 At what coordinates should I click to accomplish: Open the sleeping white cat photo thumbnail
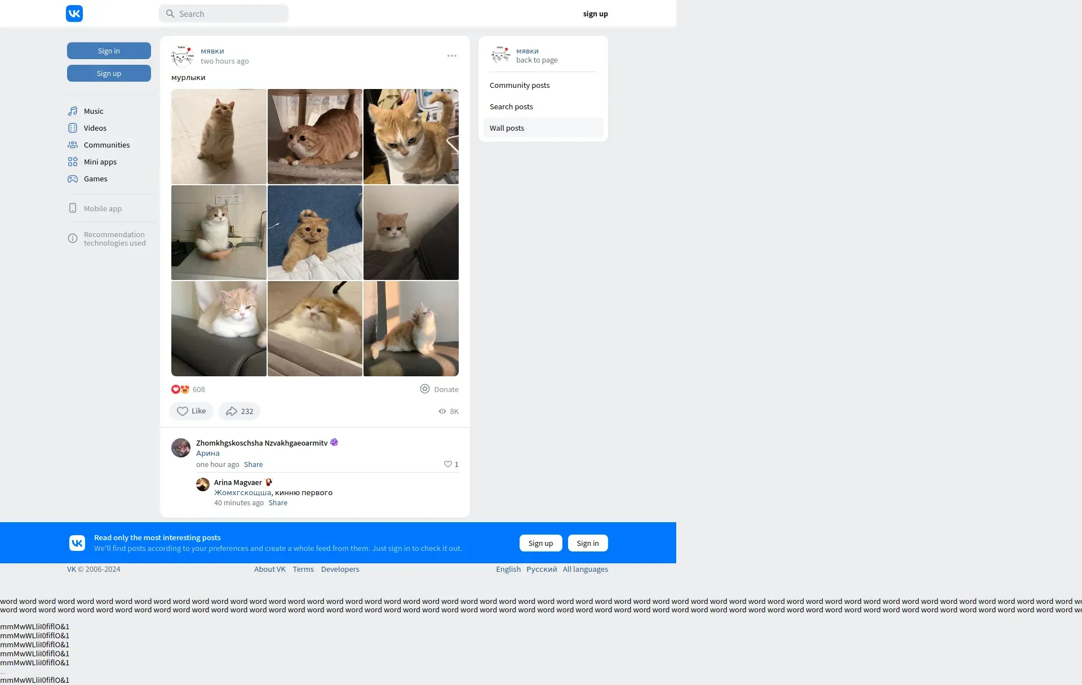click(x=314, y=328)
